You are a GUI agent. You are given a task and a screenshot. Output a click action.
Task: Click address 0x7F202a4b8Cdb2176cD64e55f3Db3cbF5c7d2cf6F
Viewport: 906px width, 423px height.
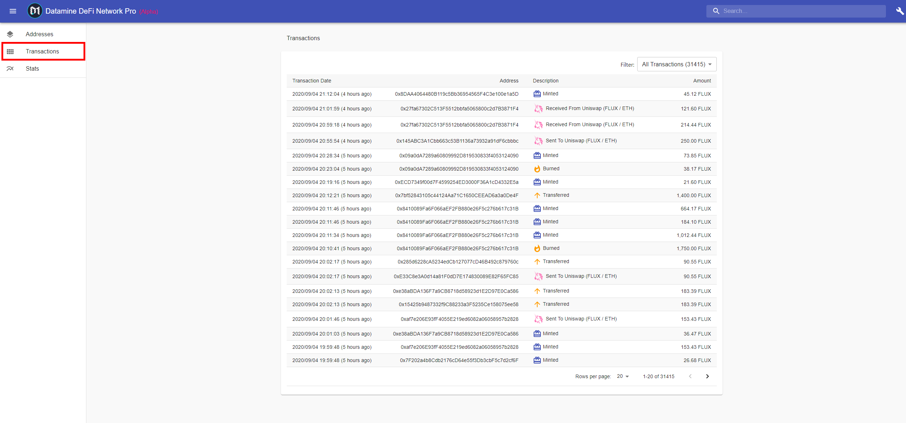pos(459,360)
